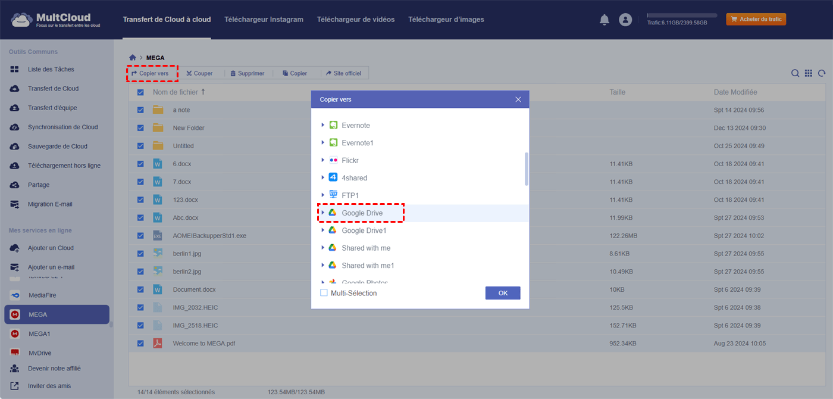The height and width of the screenshot is (399, 833).
Task: Click the Liste des Tâches icon
Action: coord(15,70)
